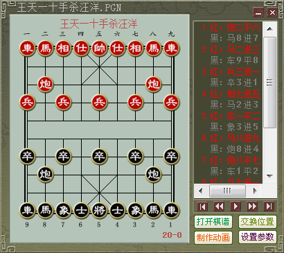Click the black elephant 象 on file 3
284x253 pixels.
(x=135, y=211)
